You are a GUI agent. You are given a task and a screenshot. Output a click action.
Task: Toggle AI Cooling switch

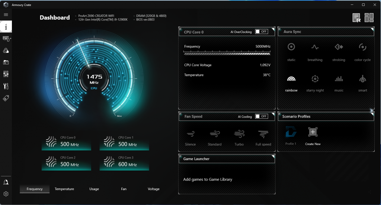262,116
